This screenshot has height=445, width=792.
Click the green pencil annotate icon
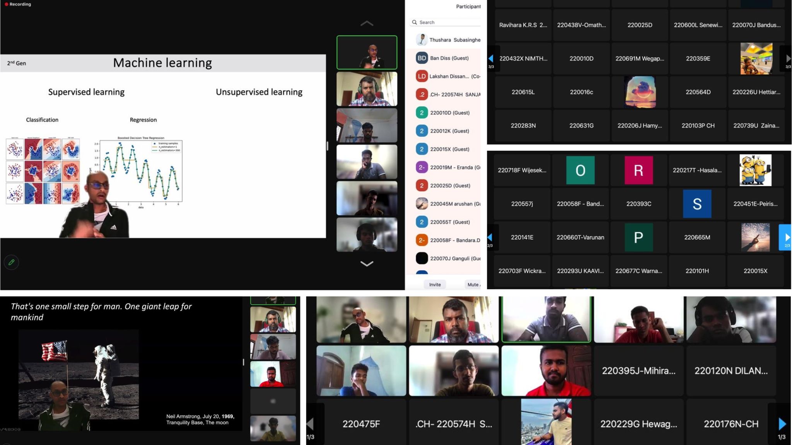[x=12, y=263]
